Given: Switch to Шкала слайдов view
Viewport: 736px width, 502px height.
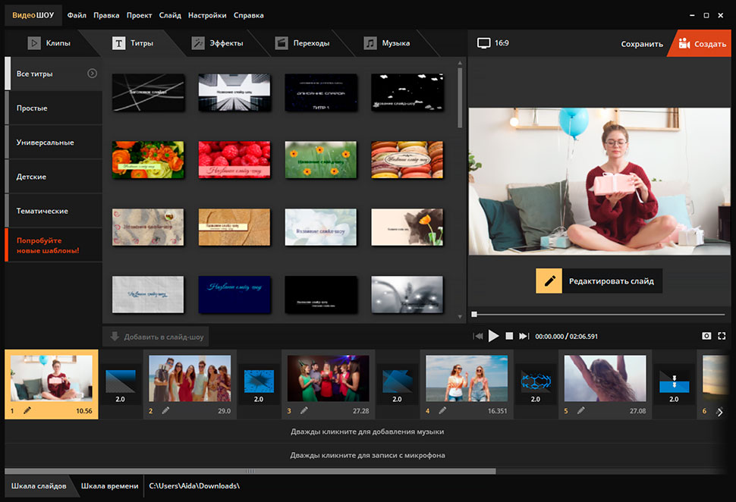Looking at the screenshot, I should [39, 486].
